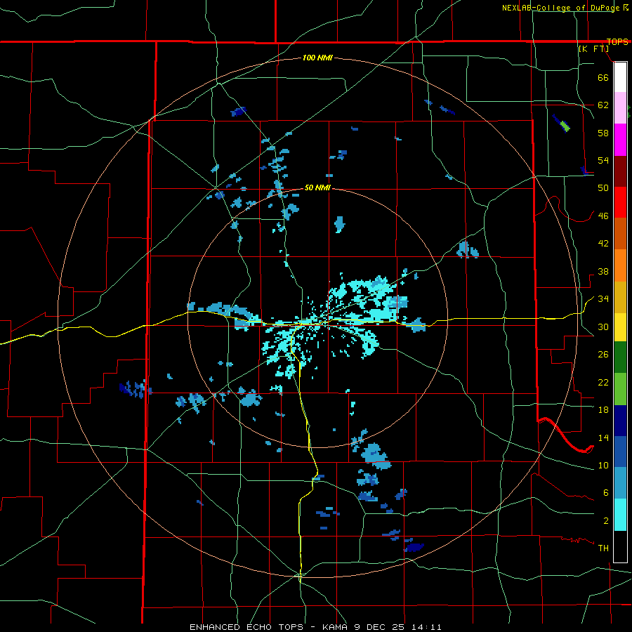632x632 pixels.
Task: Click the '30' legend label
Action: click(603, 327)
